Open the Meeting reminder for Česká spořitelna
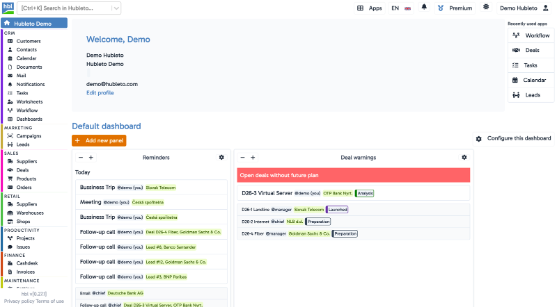 click(151, 202)
